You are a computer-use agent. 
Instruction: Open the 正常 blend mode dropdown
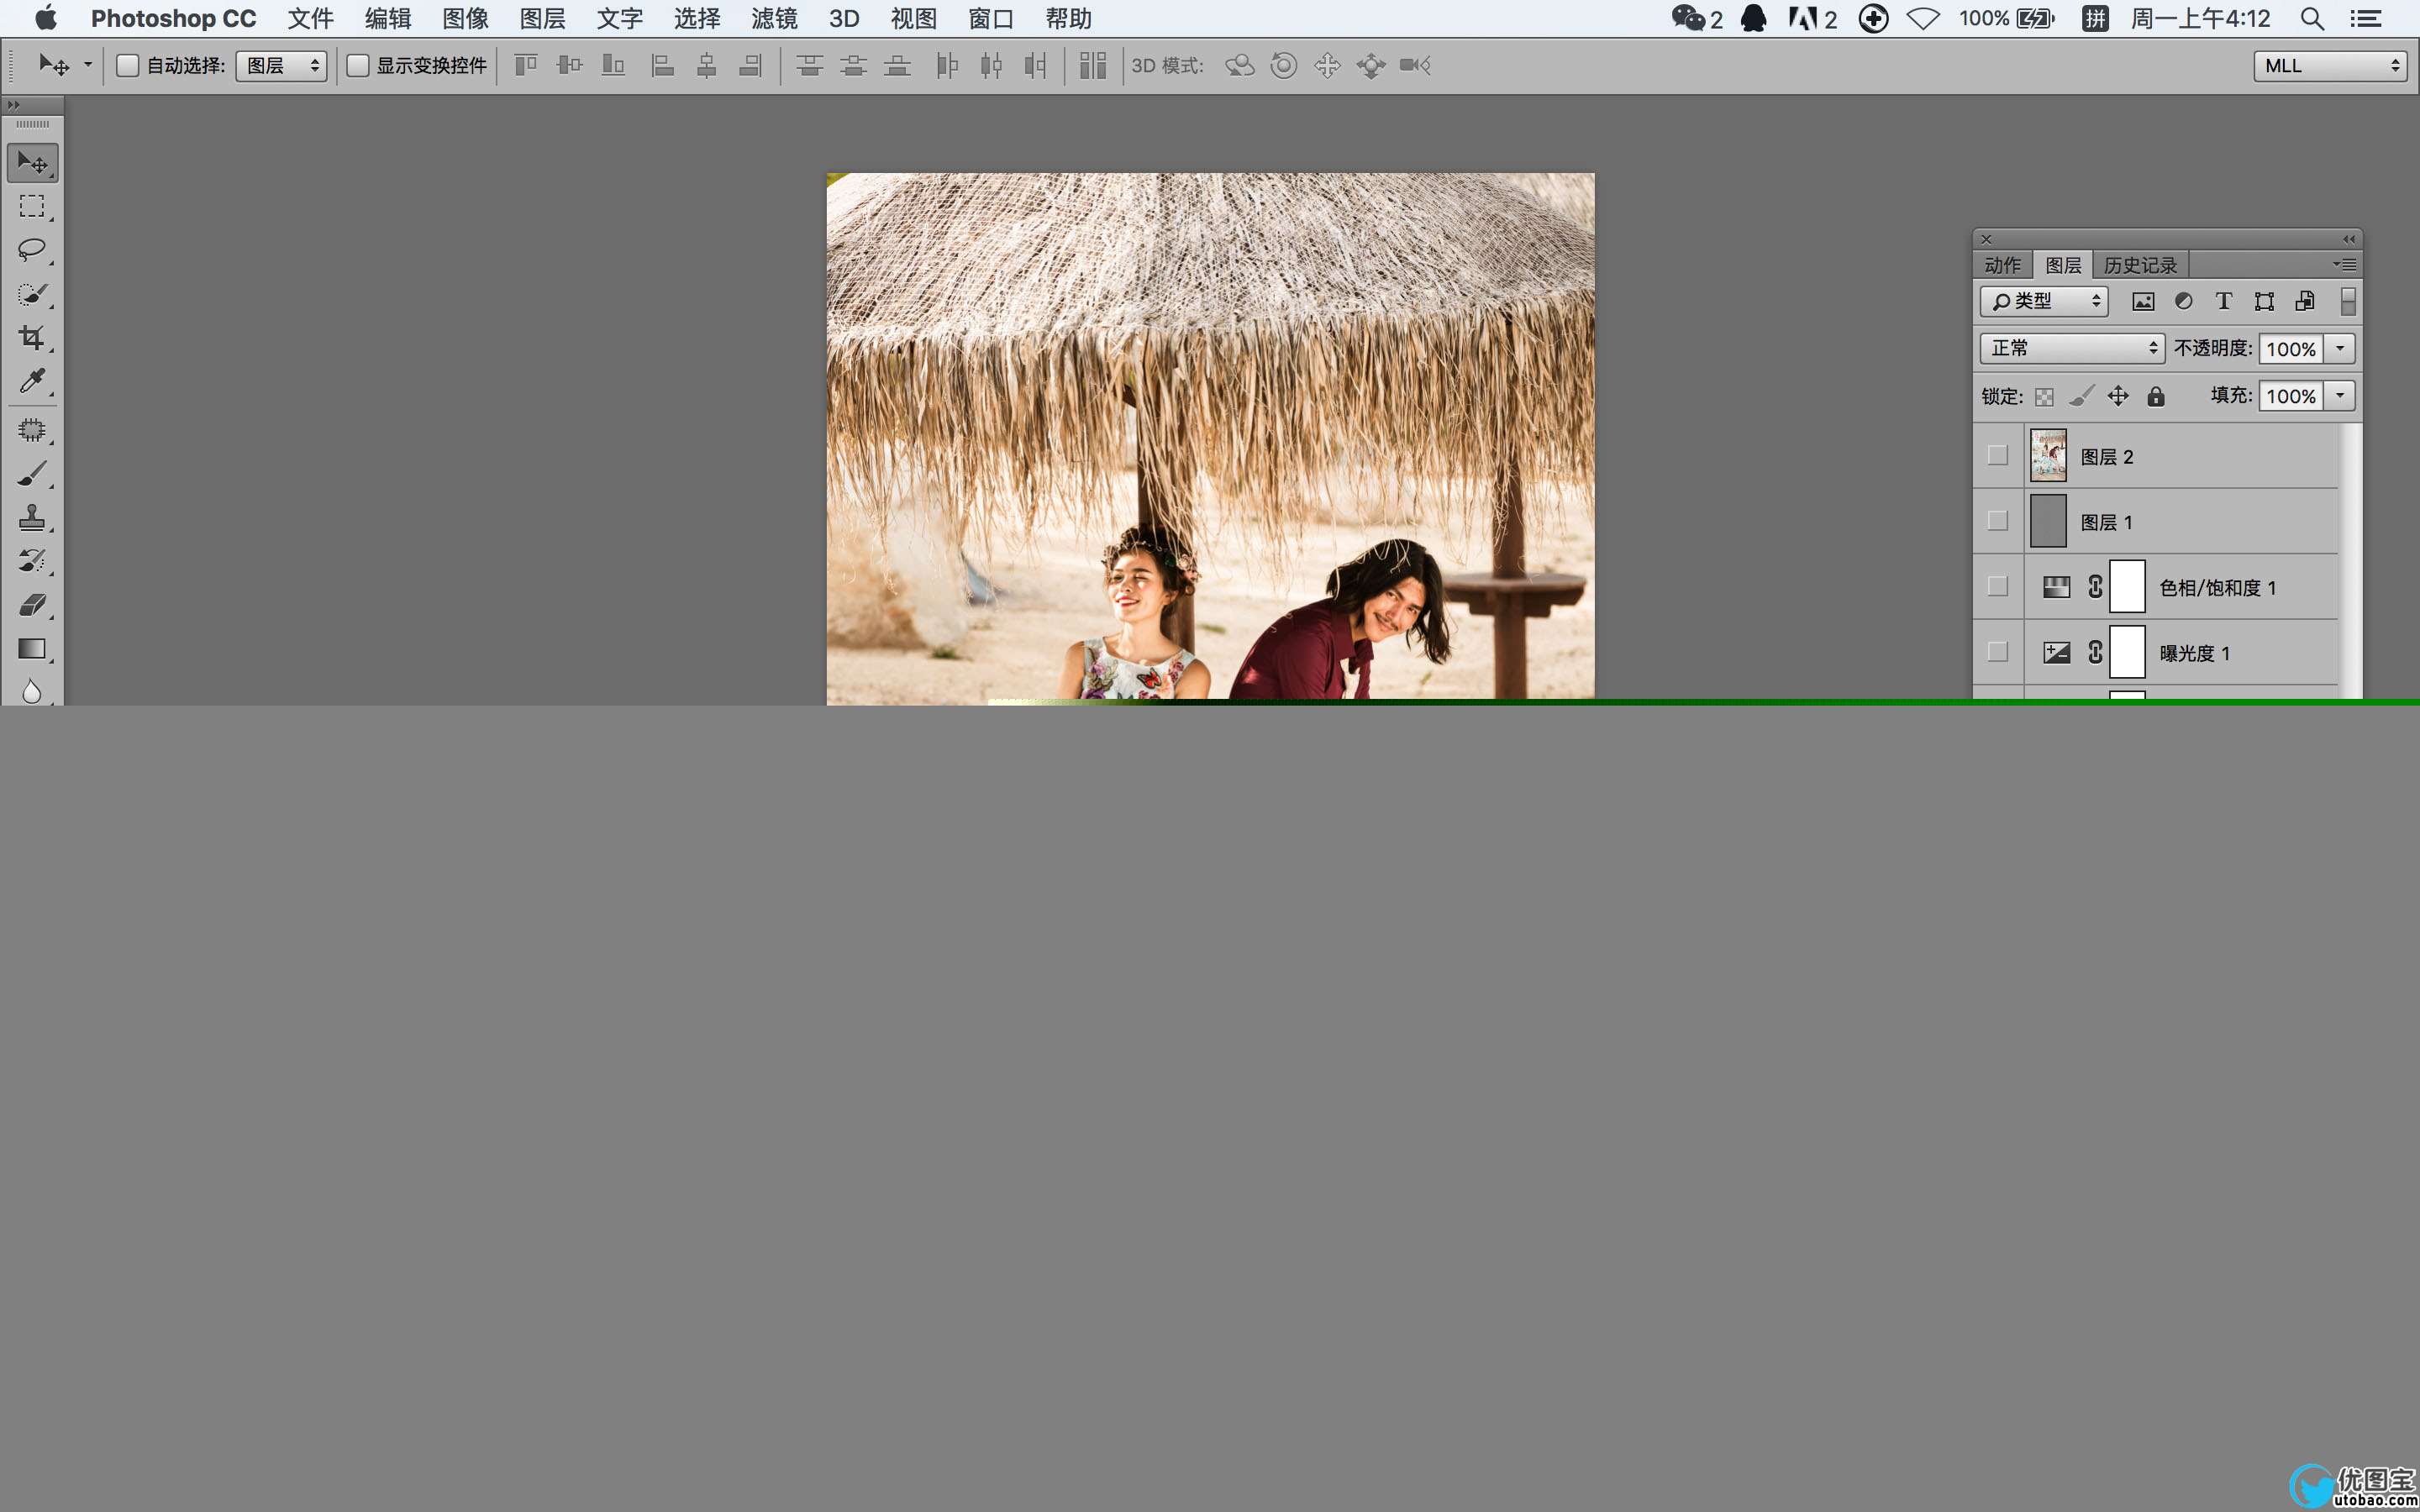(2071, 348)
